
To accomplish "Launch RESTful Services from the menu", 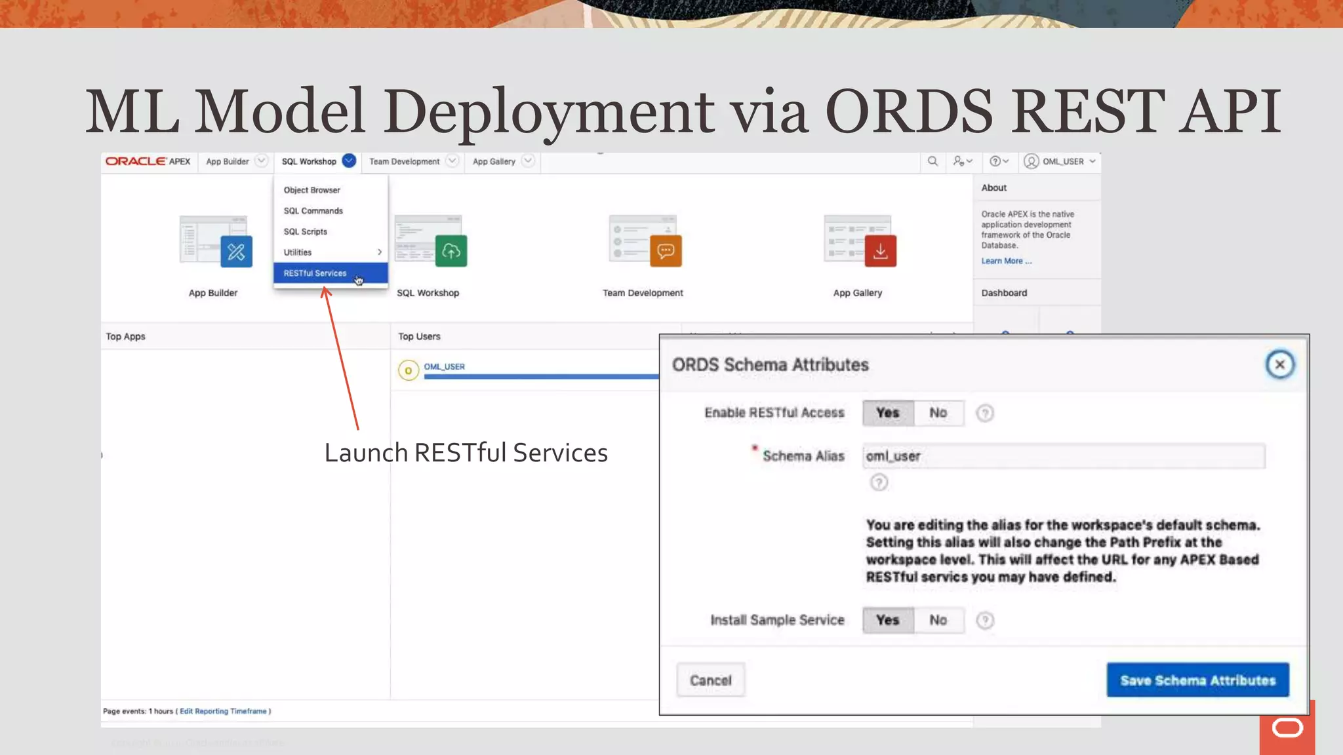I will tap(331, 273).
